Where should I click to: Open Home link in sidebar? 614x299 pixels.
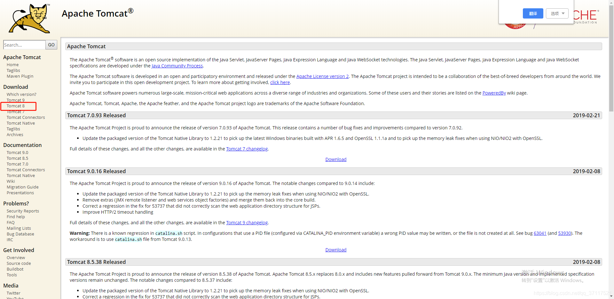[12, 65]
